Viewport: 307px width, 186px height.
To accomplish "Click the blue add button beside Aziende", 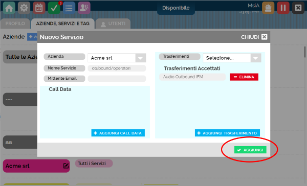I will click(32, 37).
